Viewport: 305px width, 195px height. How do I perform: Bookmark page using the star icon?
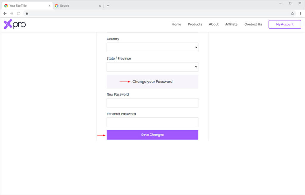[292, 13]
